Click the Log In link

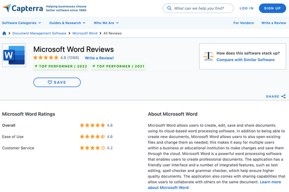[247, 8]
